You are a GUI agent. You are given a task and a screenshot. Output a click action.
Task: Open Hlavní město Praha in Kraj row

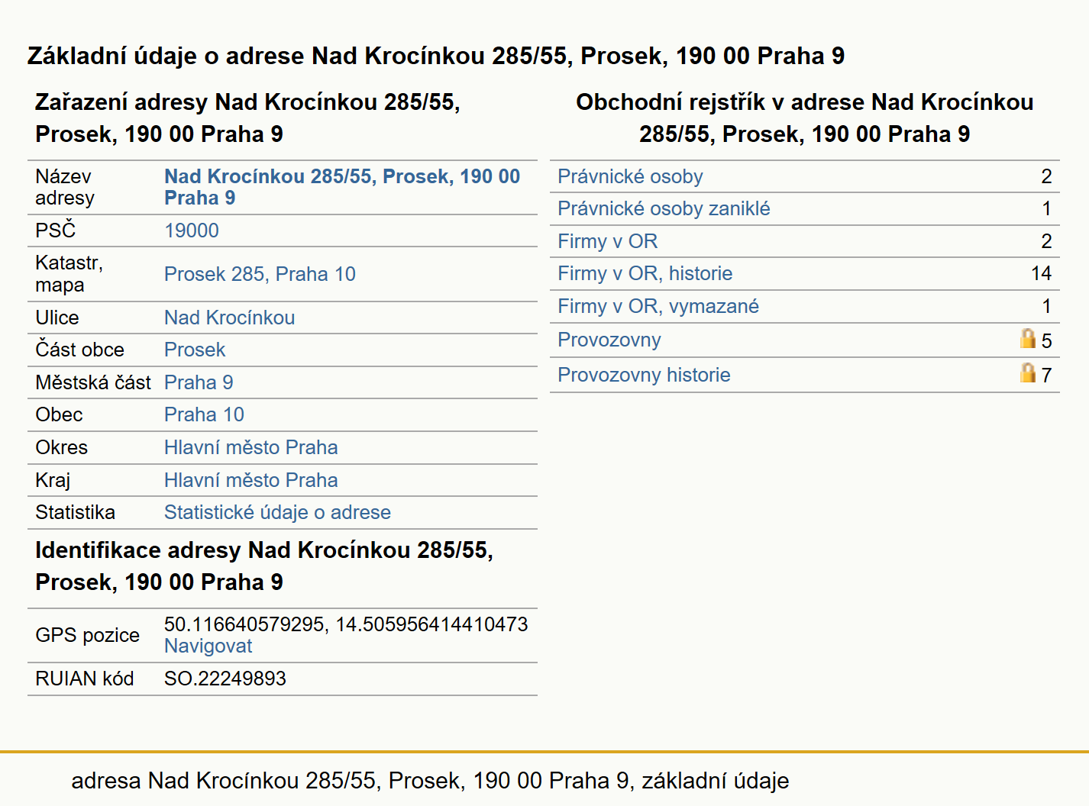(x=251, y=480)
